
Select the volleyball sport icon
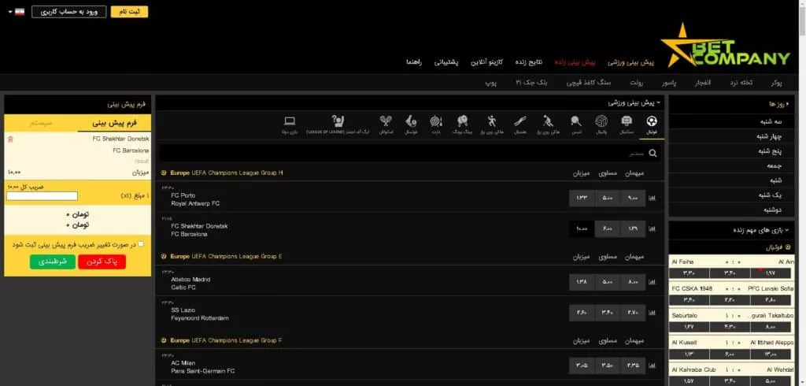(601, 124)
